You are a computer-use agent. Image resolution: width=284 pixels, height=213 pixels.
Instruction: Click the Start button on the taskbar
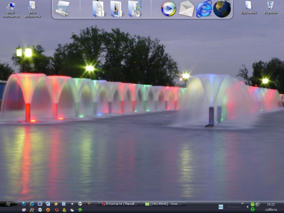(8, 204)
